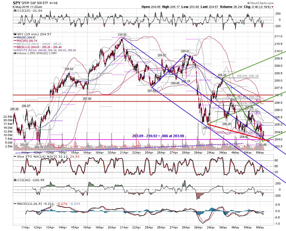286x231 pixels.
Task: Click the 208.60 price label
Action: pyautogui.click(x=69, y=69)
